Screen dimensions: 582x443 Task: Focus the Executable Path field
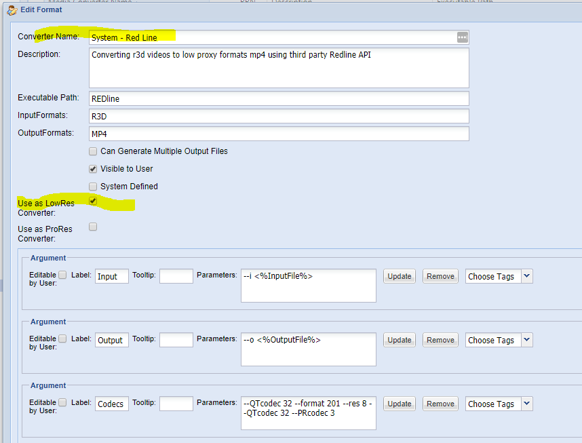pos(279,98)
